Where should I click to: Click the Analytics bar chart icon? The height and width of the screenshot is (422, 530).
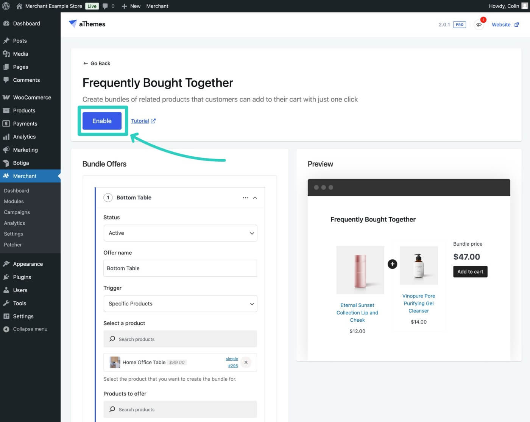[6, 137]
